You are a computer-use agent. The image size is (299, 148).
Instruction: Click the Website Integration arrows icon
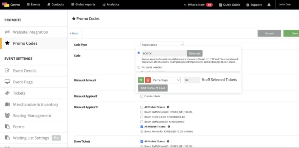pos(7,32)
